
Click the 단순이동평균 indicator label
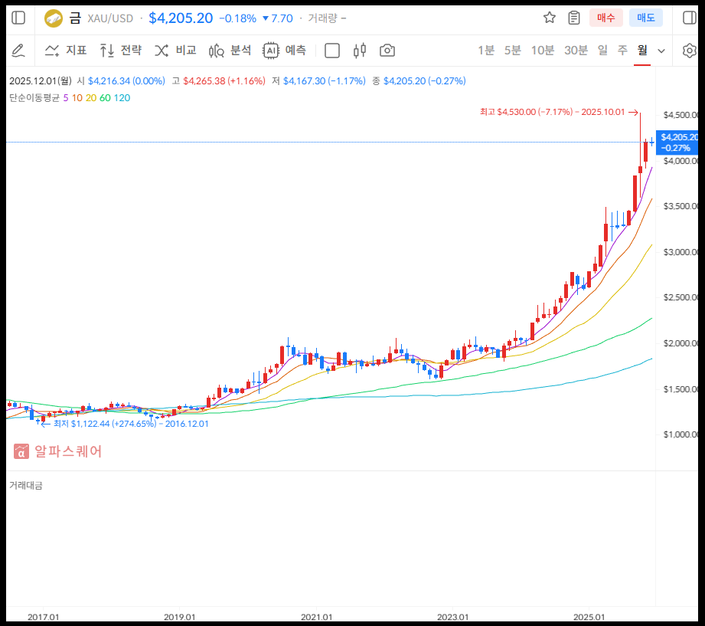(x=34, y=97)
